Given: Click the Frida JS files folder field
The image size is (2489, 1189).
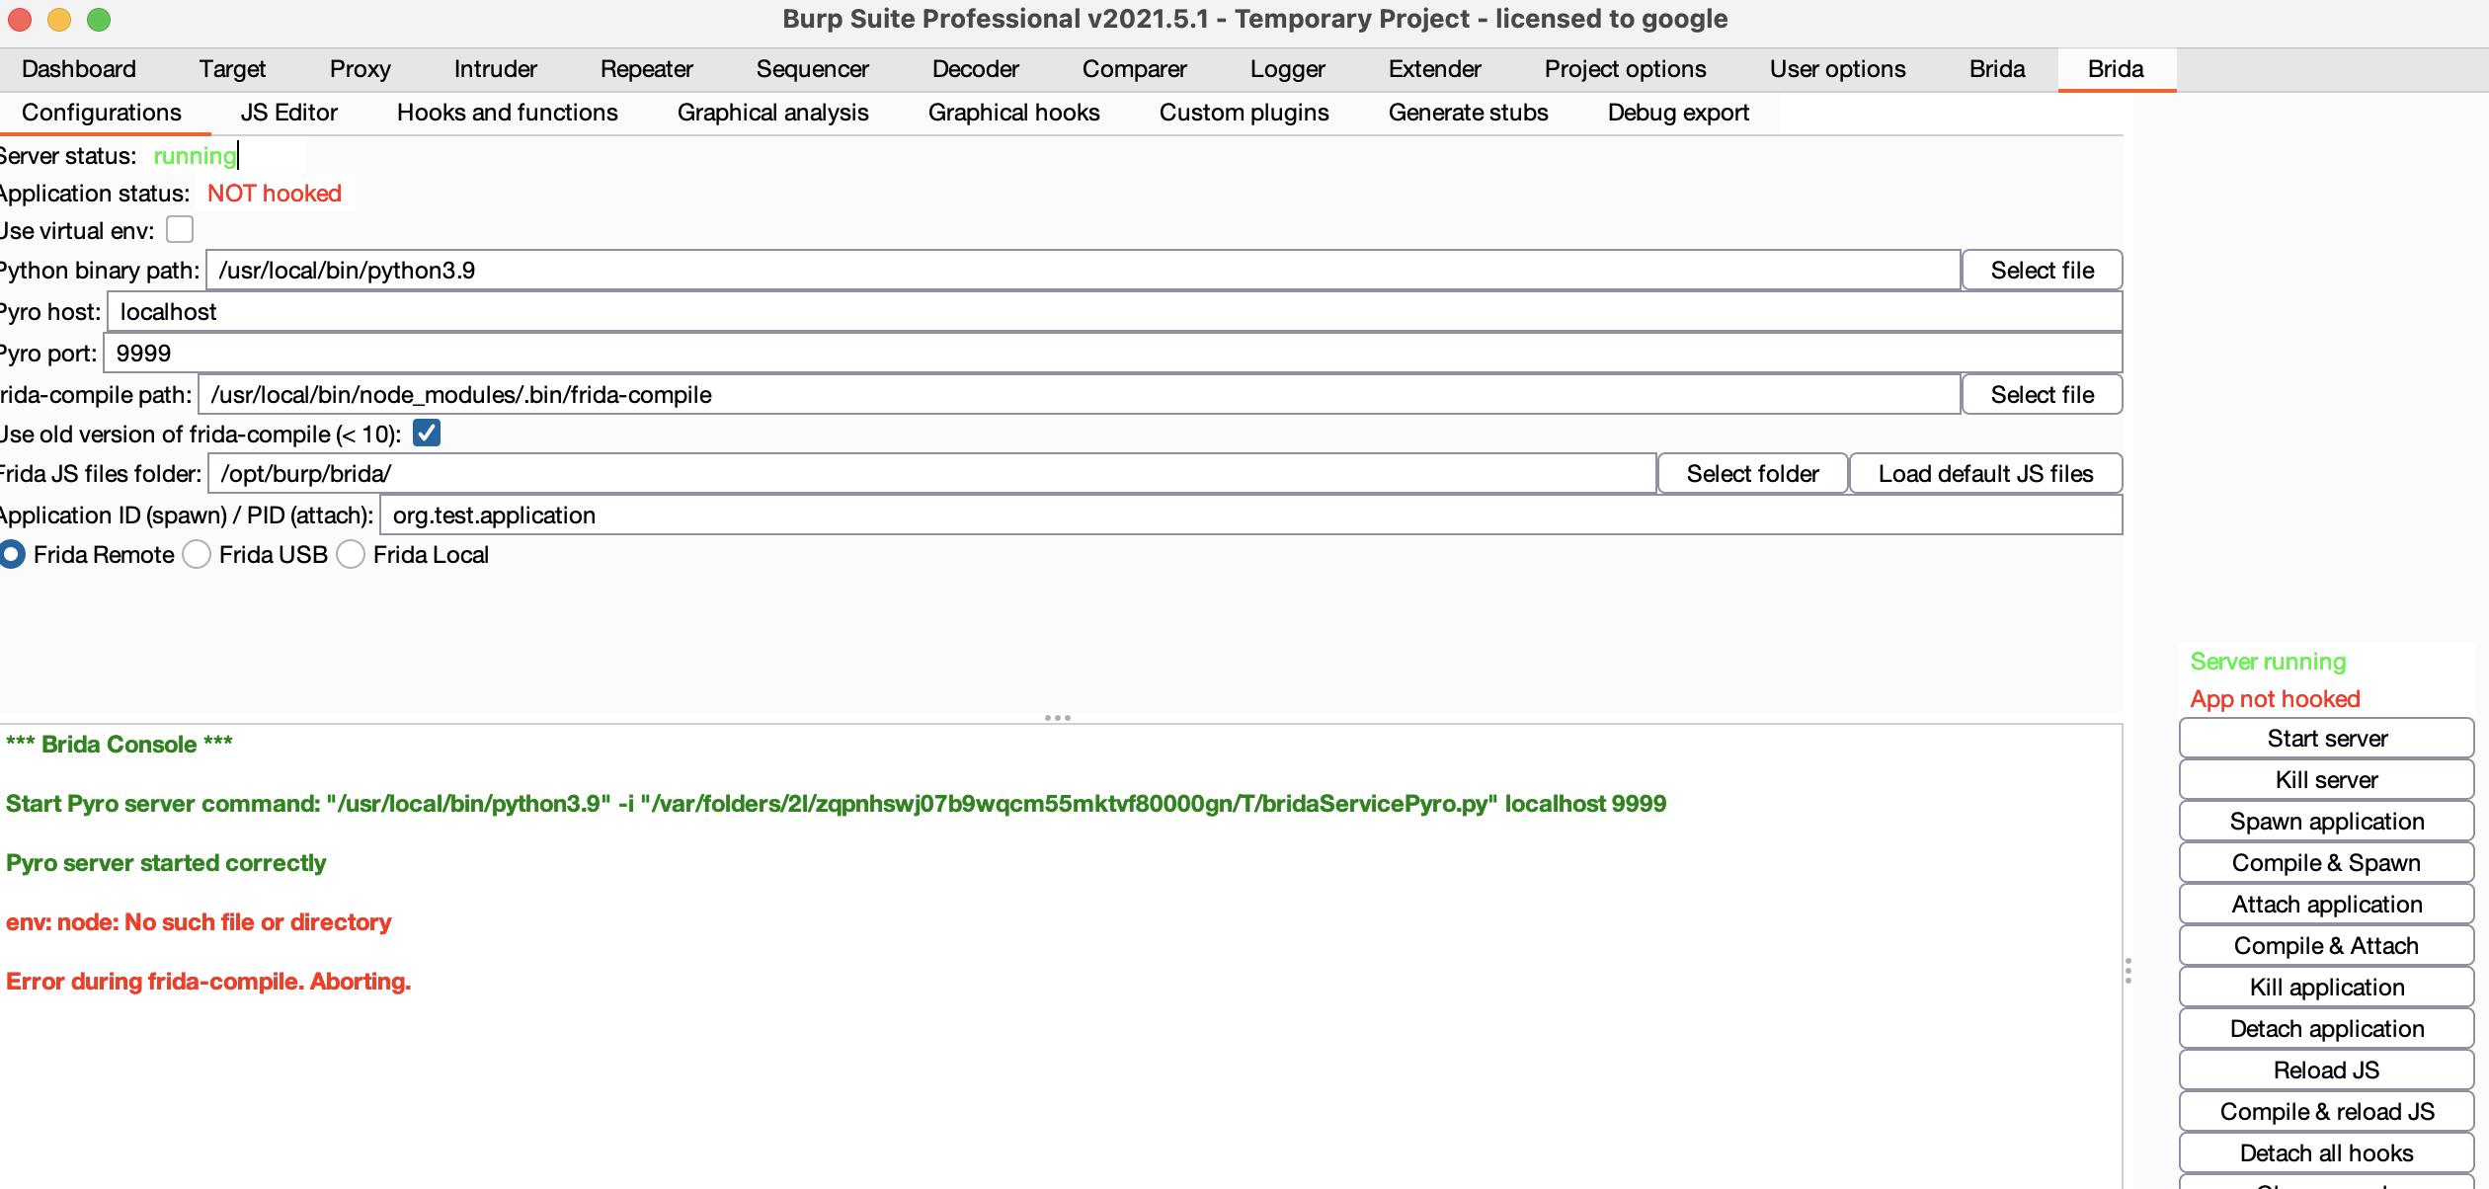Looking at the screenshot, I should (x=931, y=474).
